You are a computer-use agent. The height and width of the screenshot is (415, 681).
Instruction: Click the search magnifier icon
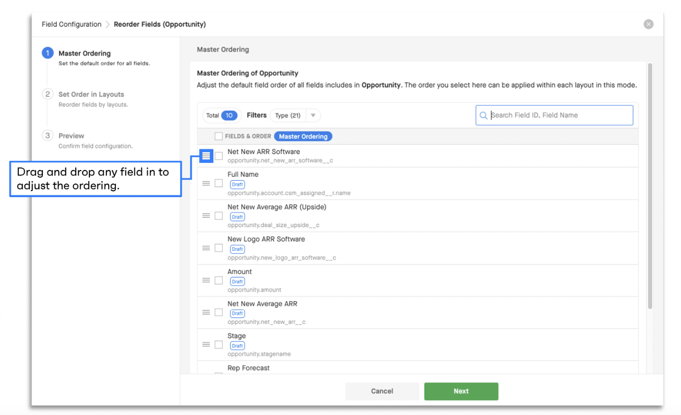click(483, 115)
